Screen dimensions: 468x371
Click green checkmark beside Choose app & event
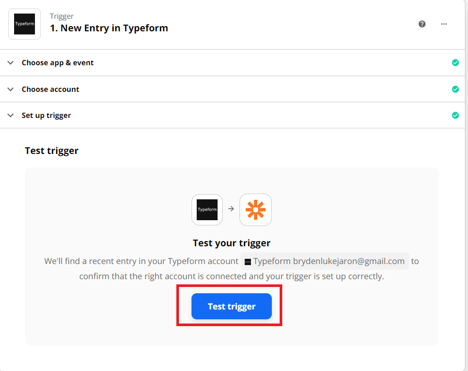click(455, 63)
